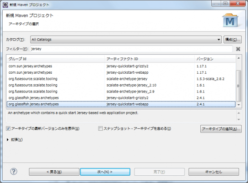Click the filter field containing jersey

(131, 49)
